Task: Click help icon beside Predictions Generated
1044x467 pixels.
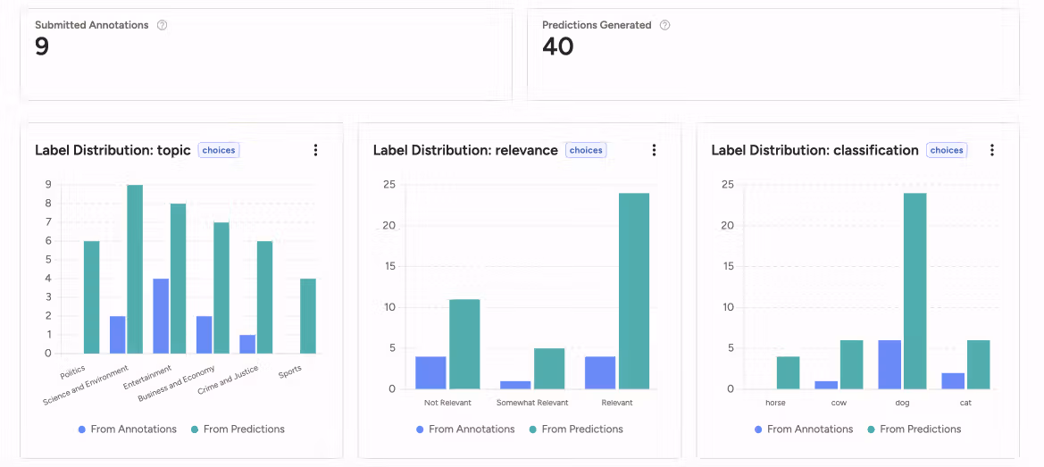Action: pos(664,25)
